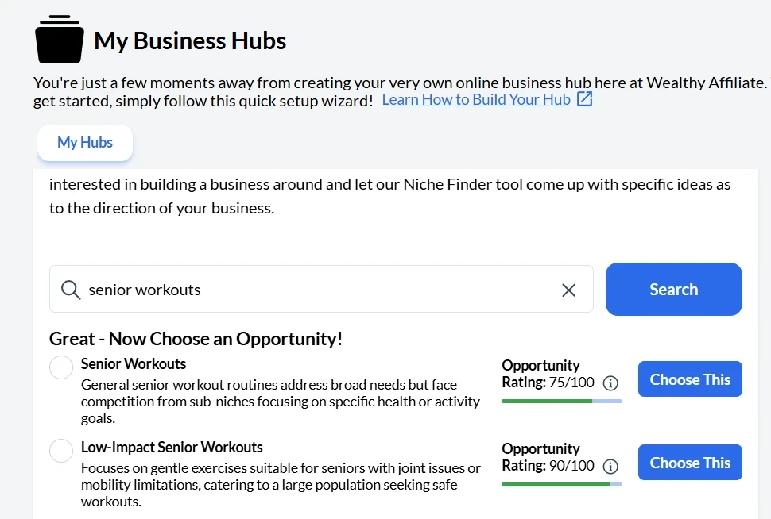The image size is (771, 519).
Task: Clear the search text with the X icon
Action: point(568,290)
